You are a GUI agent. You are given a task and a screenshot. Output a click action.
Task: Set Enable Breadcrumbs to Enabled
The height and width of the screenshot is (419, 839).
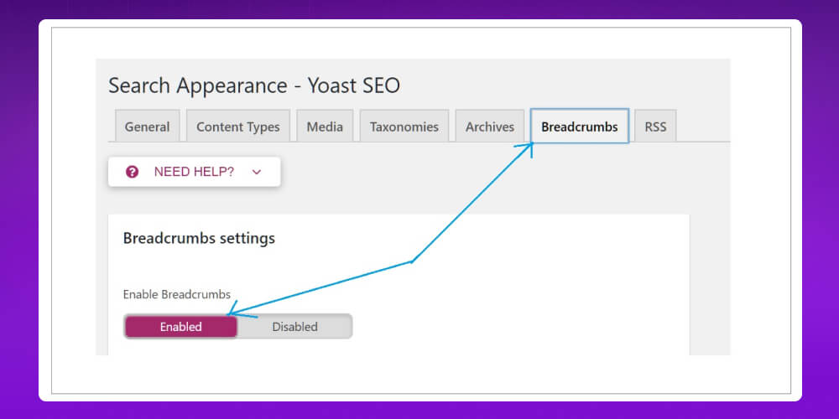181,327
